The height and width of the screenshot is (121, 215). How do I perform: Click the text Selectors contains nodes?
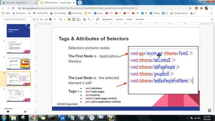point(89,48)
